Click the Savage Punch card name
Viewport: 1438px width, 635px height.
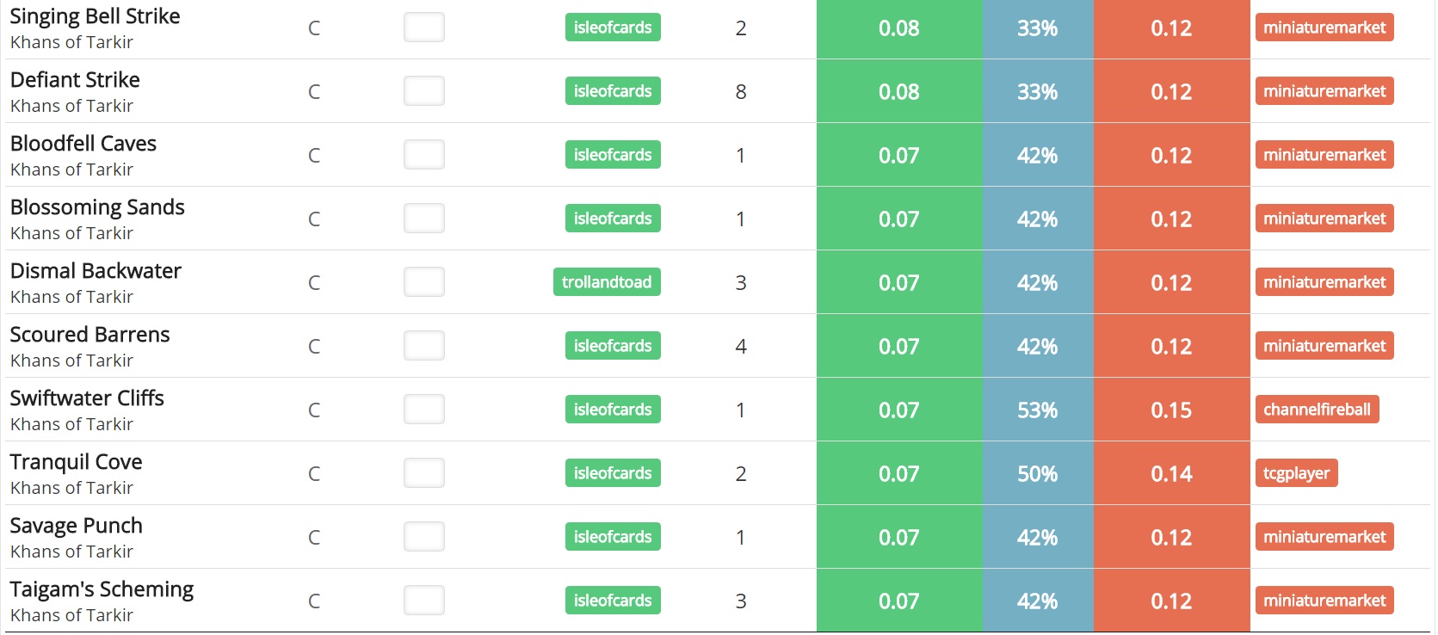tap(76, 526)
